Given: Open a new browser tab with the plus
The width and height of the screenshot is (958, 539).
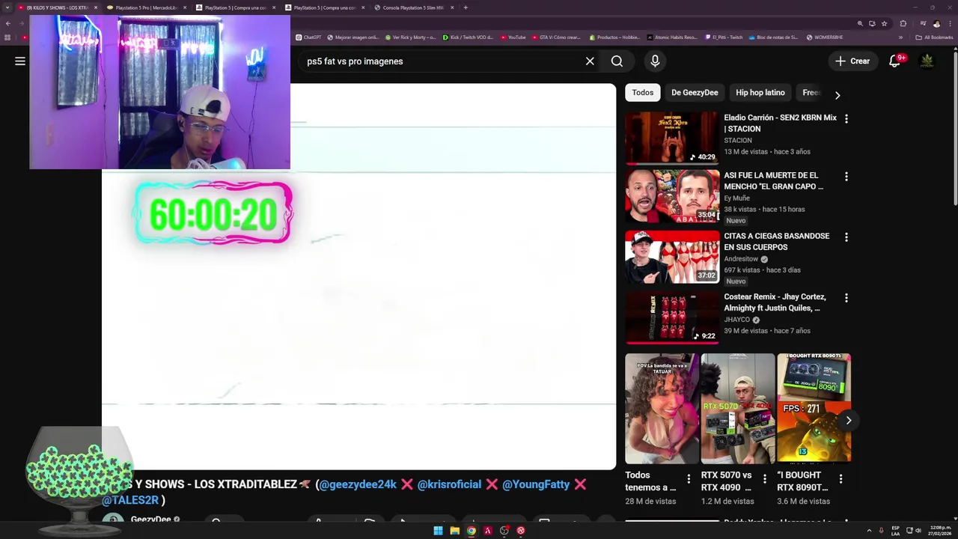Looking at the screenshot, I should [x=466, y=7].
